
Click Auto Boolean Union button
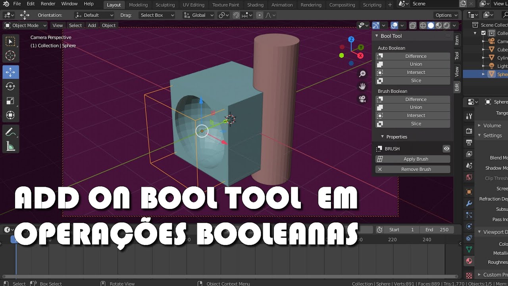tap(413, 64)
